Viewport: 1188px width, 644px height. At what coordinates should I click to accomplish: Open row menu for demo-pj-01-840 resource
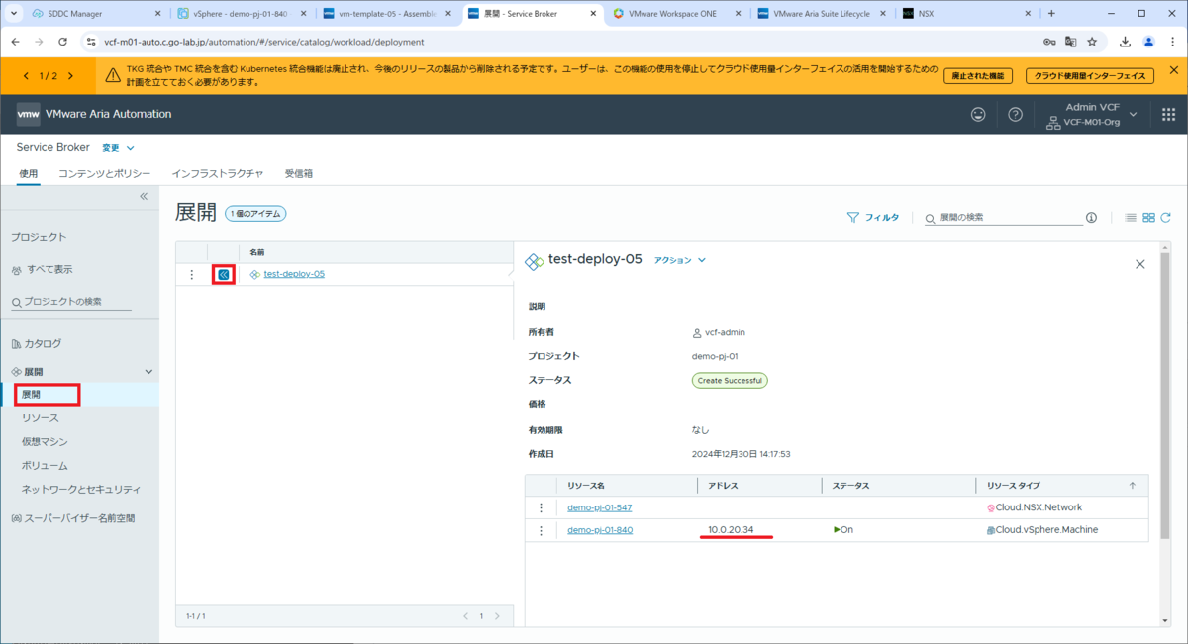pos(541,530)
